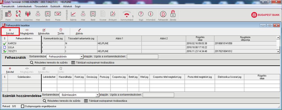Open the Posta transaction icon
The width and height of the screenshot is (282, 110).
[58, 15]
